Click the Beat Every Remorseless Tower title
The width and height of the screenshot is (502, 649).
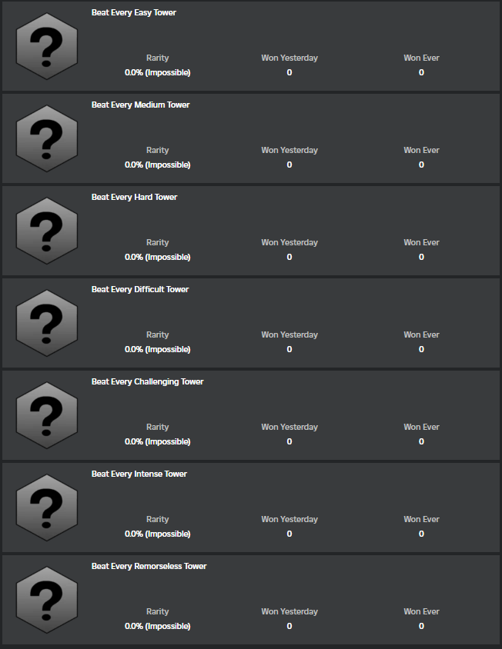tap(149, 566)
